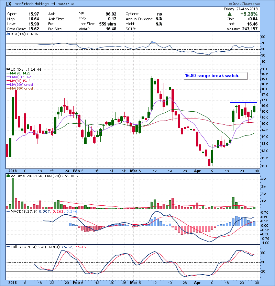
Task: Click the VWAP value 16.48
Action: (x=111, y=29)
